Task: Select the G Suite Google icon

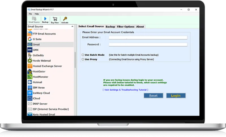Action: pos(30,39)
